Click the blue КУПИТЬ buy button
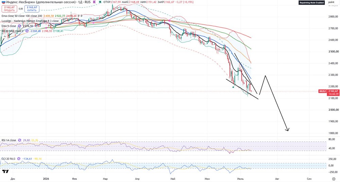 (x=32, y=9)
